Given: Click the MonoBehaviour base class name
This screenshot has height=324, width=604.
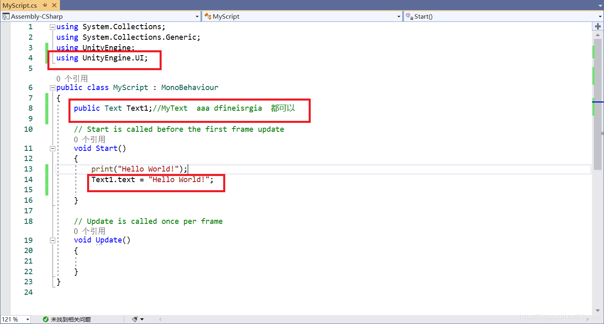Looking at the screenshot, I should 190,88.
